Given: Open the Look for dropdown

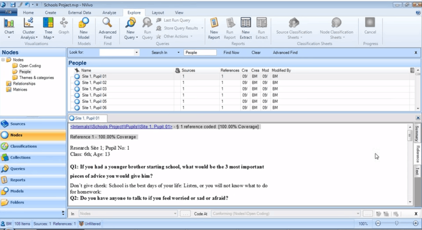Looking at the screenshot, I should (x=137, y=53).
